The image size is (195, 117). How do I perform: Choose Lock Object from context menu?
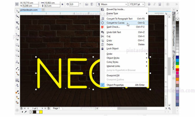pos(124,48)
